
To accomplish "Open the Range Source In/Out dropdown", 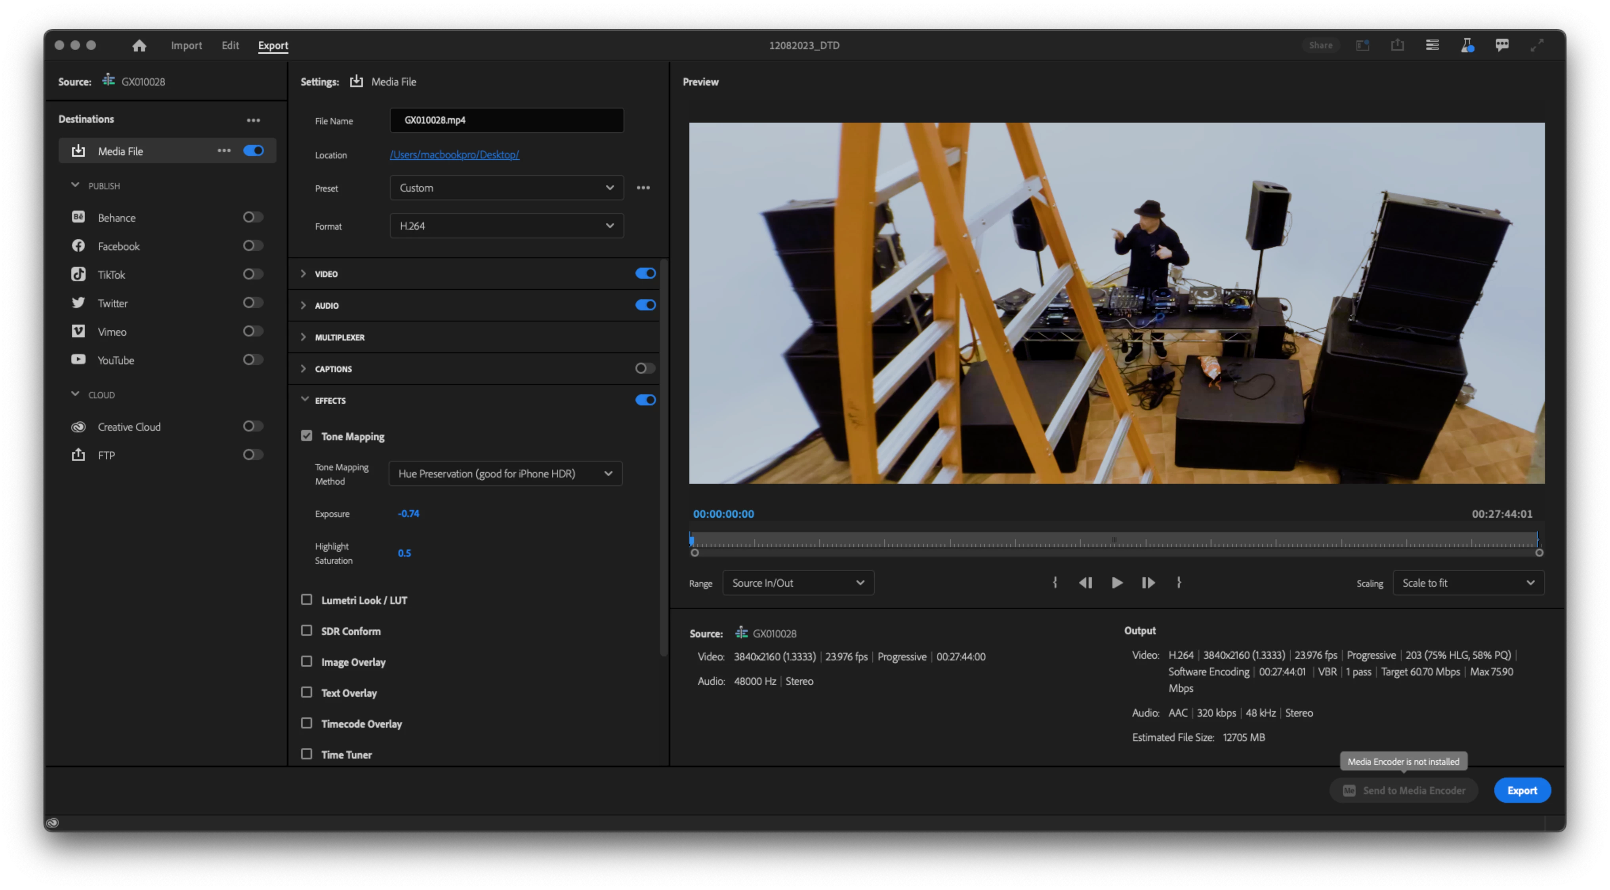I will pos(797,583).
